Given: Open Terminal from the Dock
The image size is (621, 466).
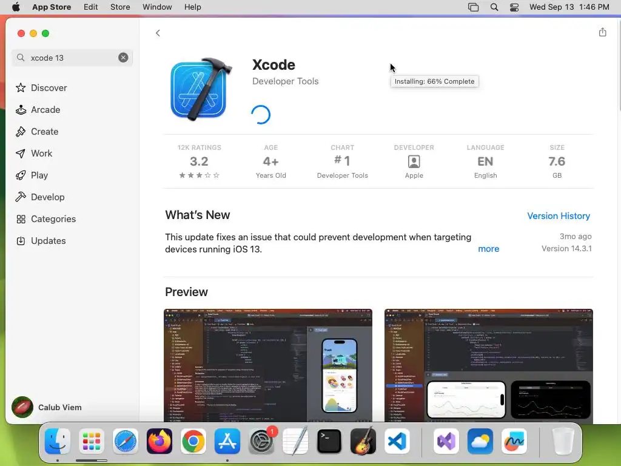Looking at the screenshot, I should 329,441.
